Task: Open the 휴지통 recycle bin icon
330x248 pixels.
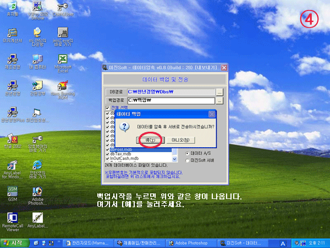Action: click(13, 8)
